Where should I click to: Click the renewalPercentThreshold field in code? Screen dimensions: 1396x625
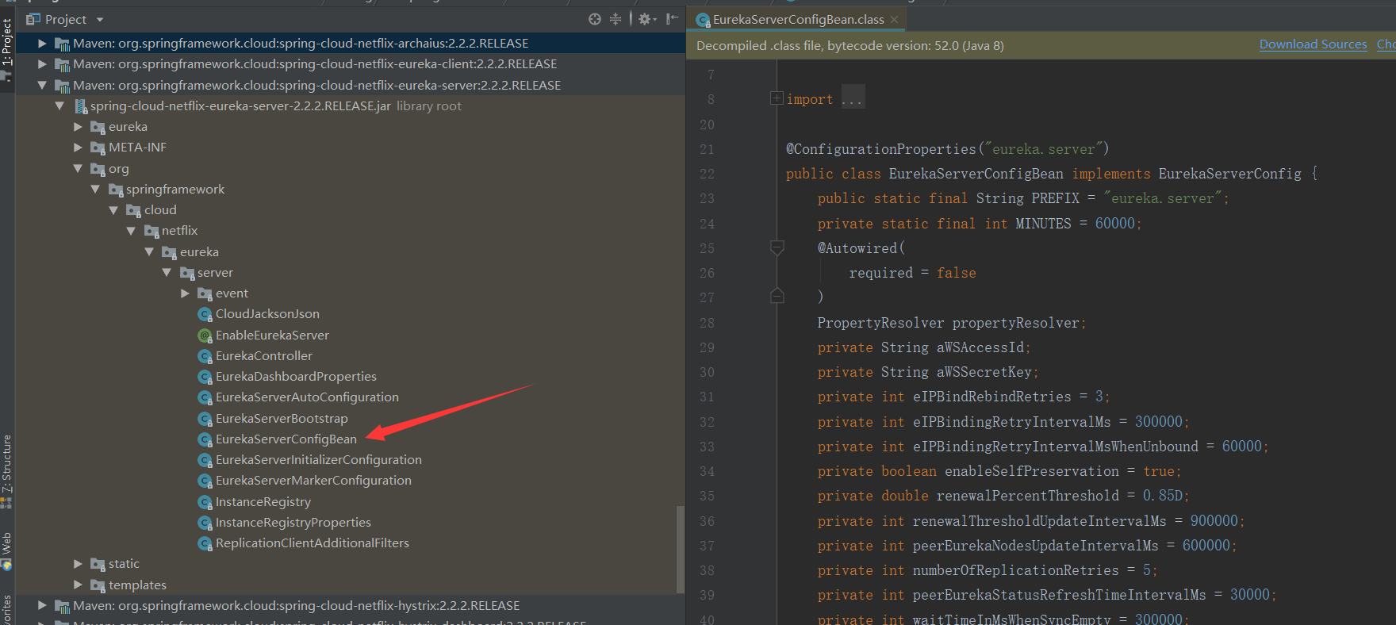1027,496
